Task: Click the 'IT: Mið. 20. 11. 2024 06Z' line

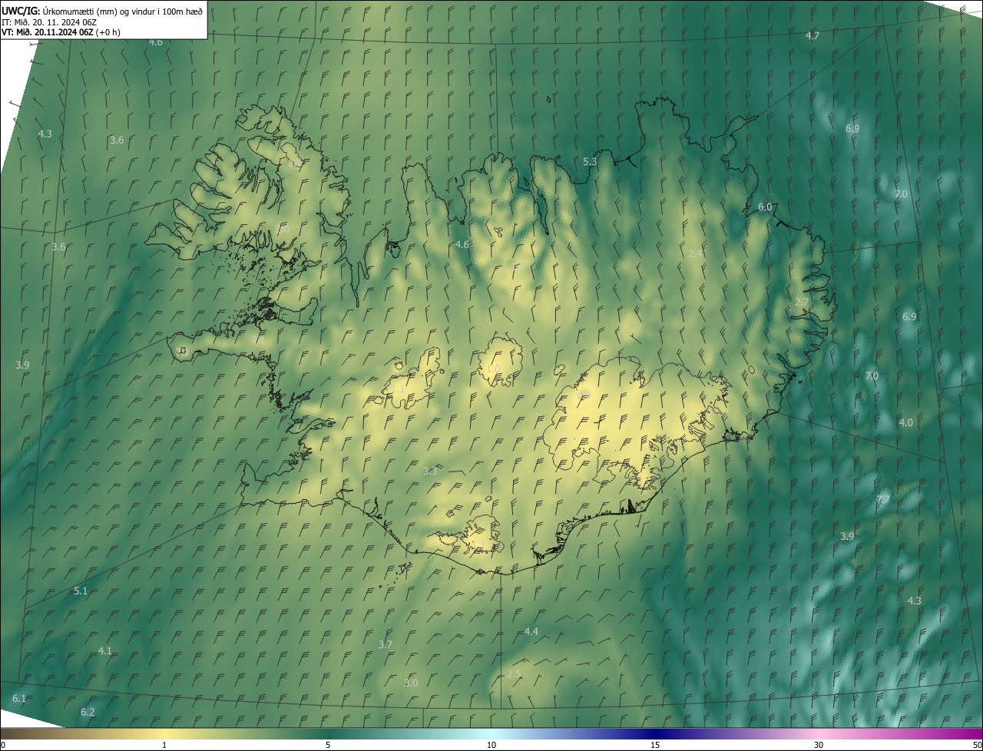Action: click(x=49, y=22)
